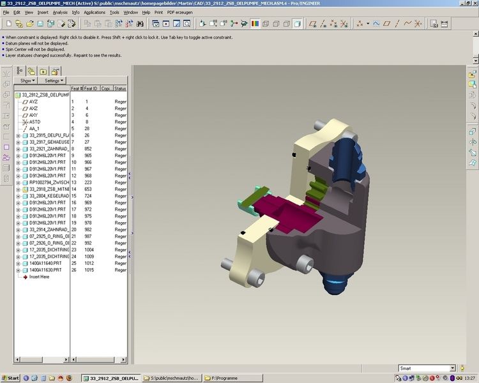The height and width of the screenshot is (383, 479).
Task: Open the Applications menu
Action: pos(95,12)
